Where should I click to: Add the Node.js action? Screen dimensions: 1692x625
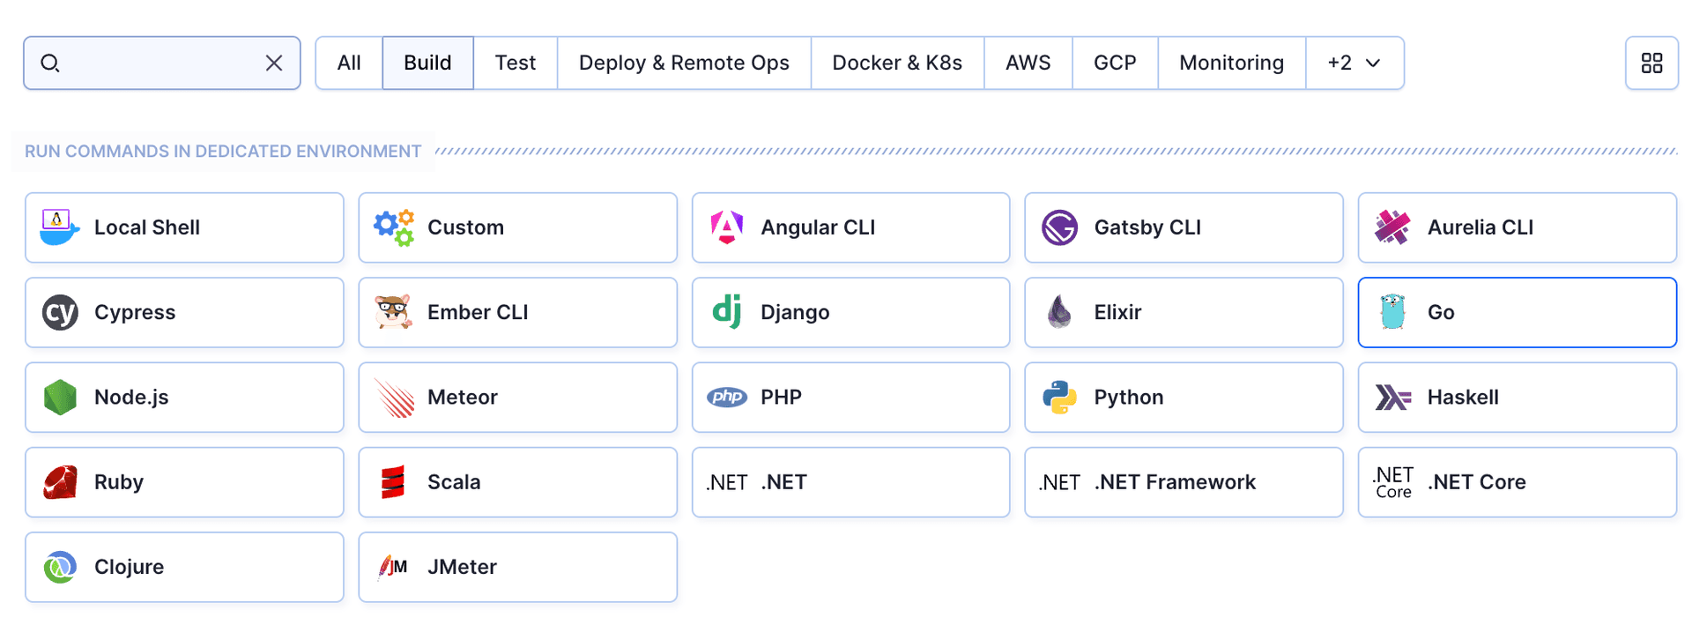(184, 398)
